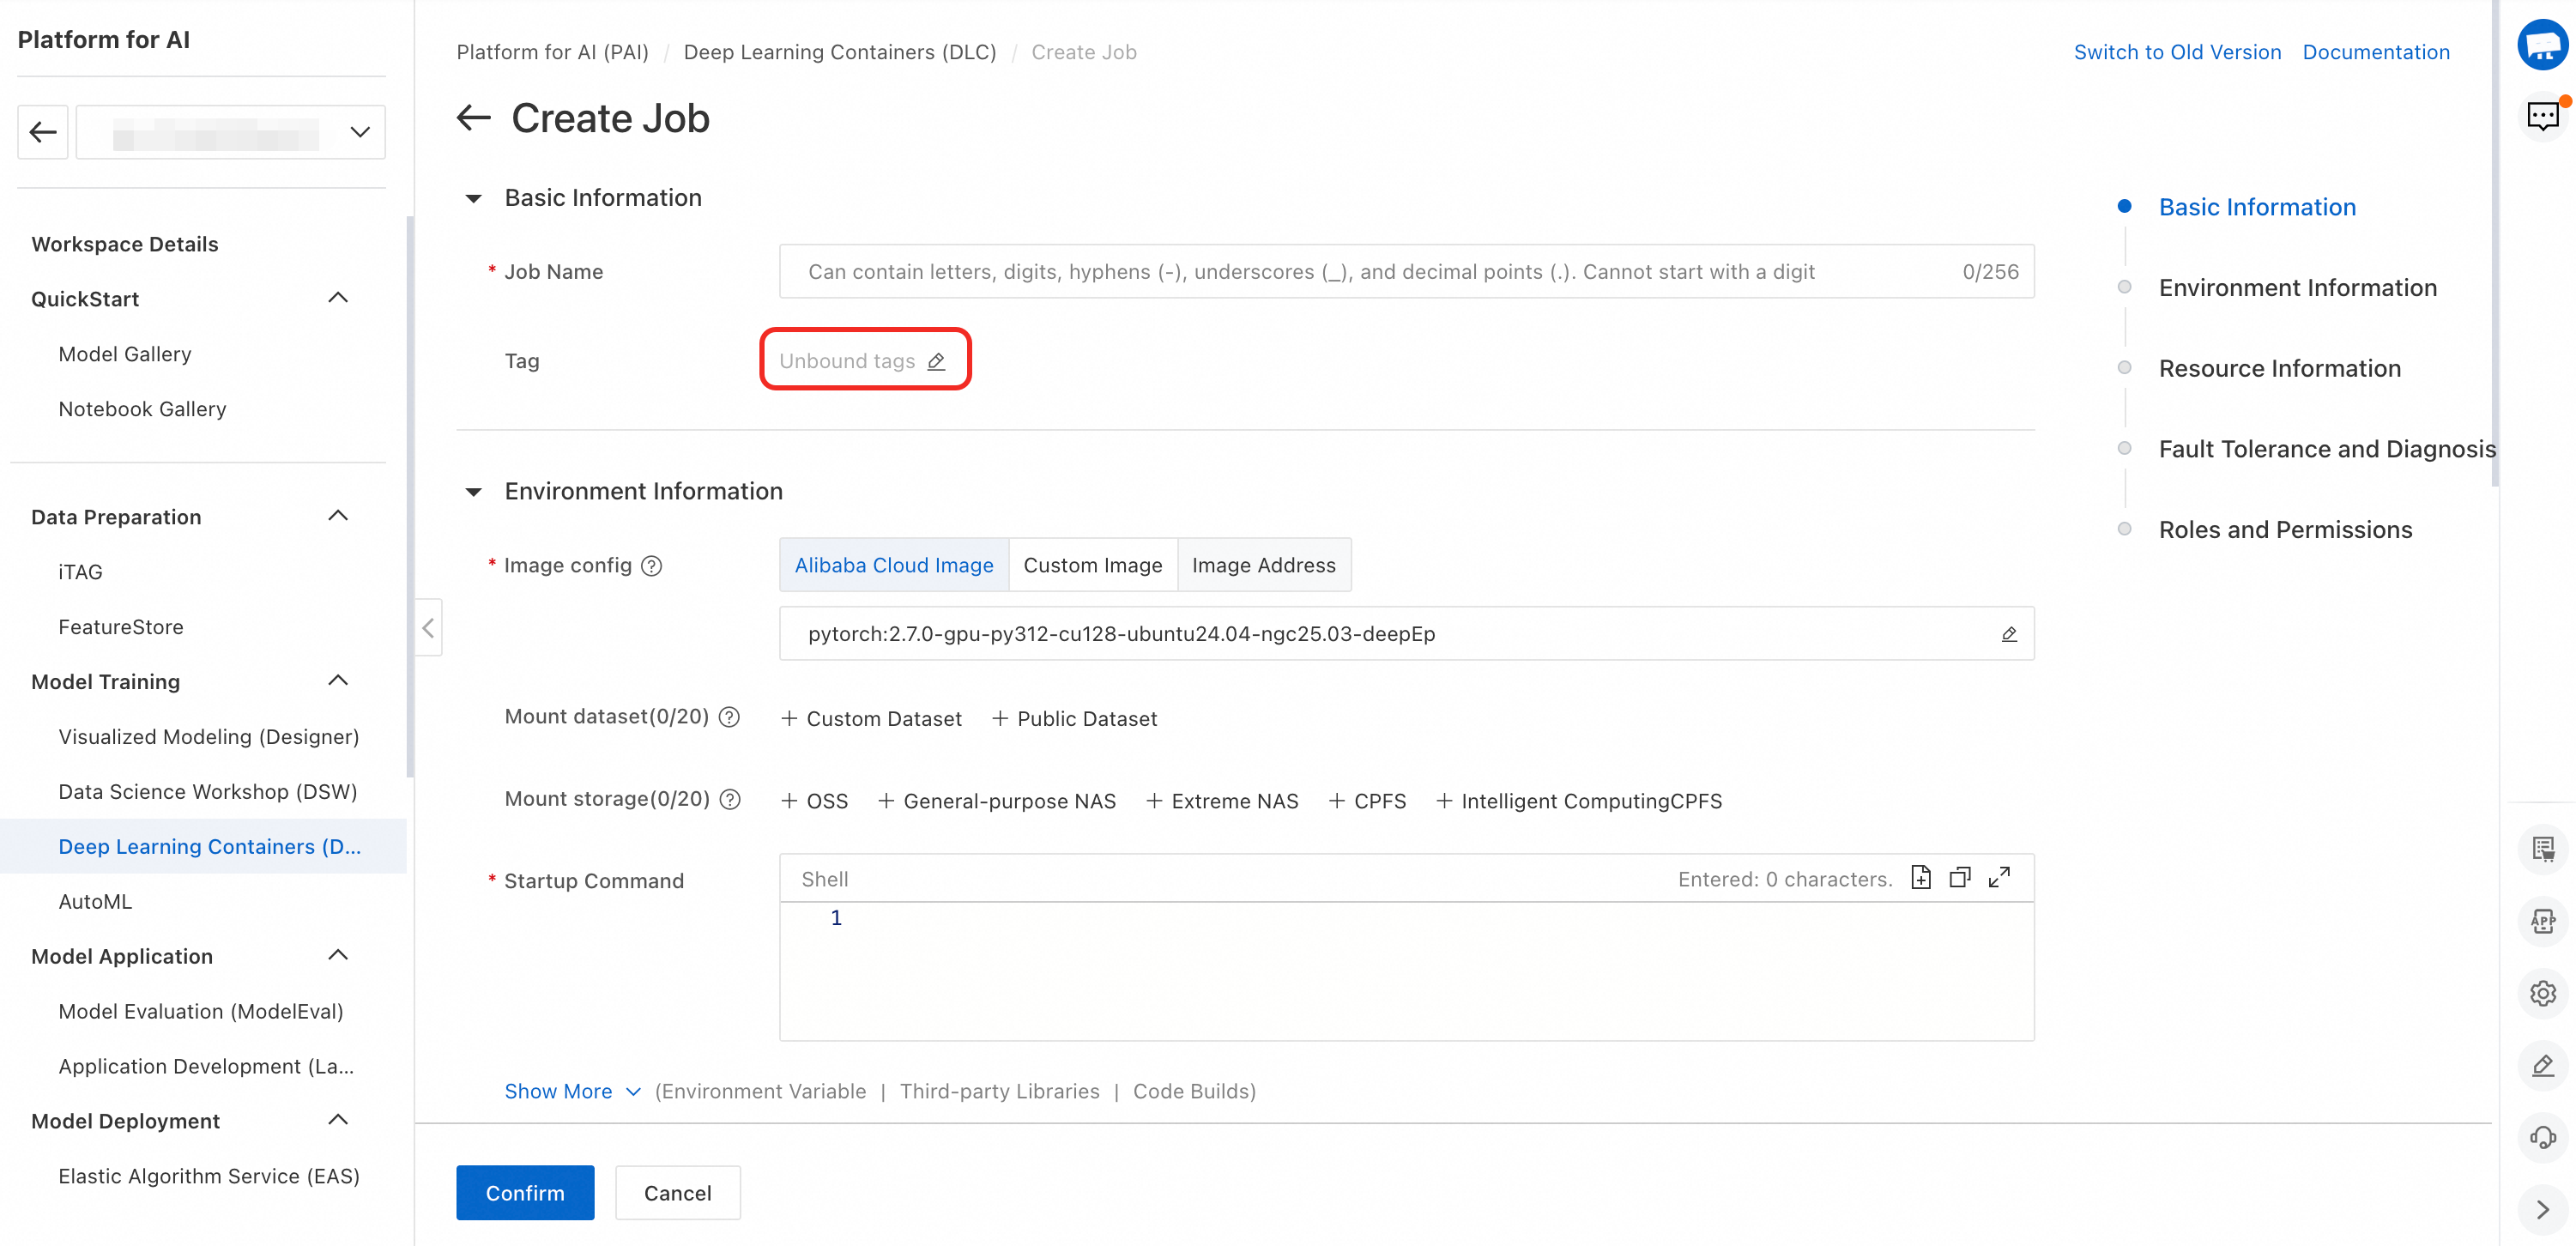Collapse the Environment Information section
This screenshot has height=1246, width=2576.
point(474,491)
